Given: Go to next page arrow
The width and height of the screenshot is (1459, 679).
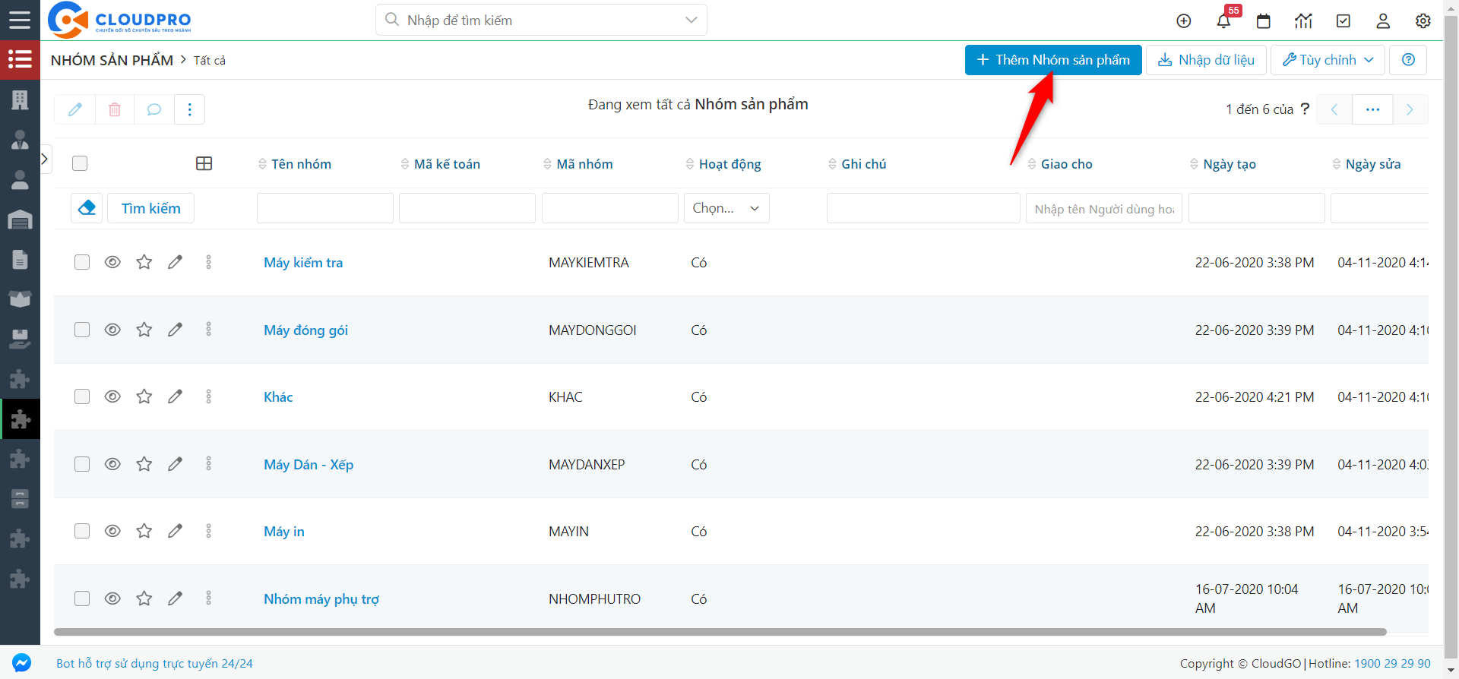Looking at the screenshot, I should (1410, 109).
